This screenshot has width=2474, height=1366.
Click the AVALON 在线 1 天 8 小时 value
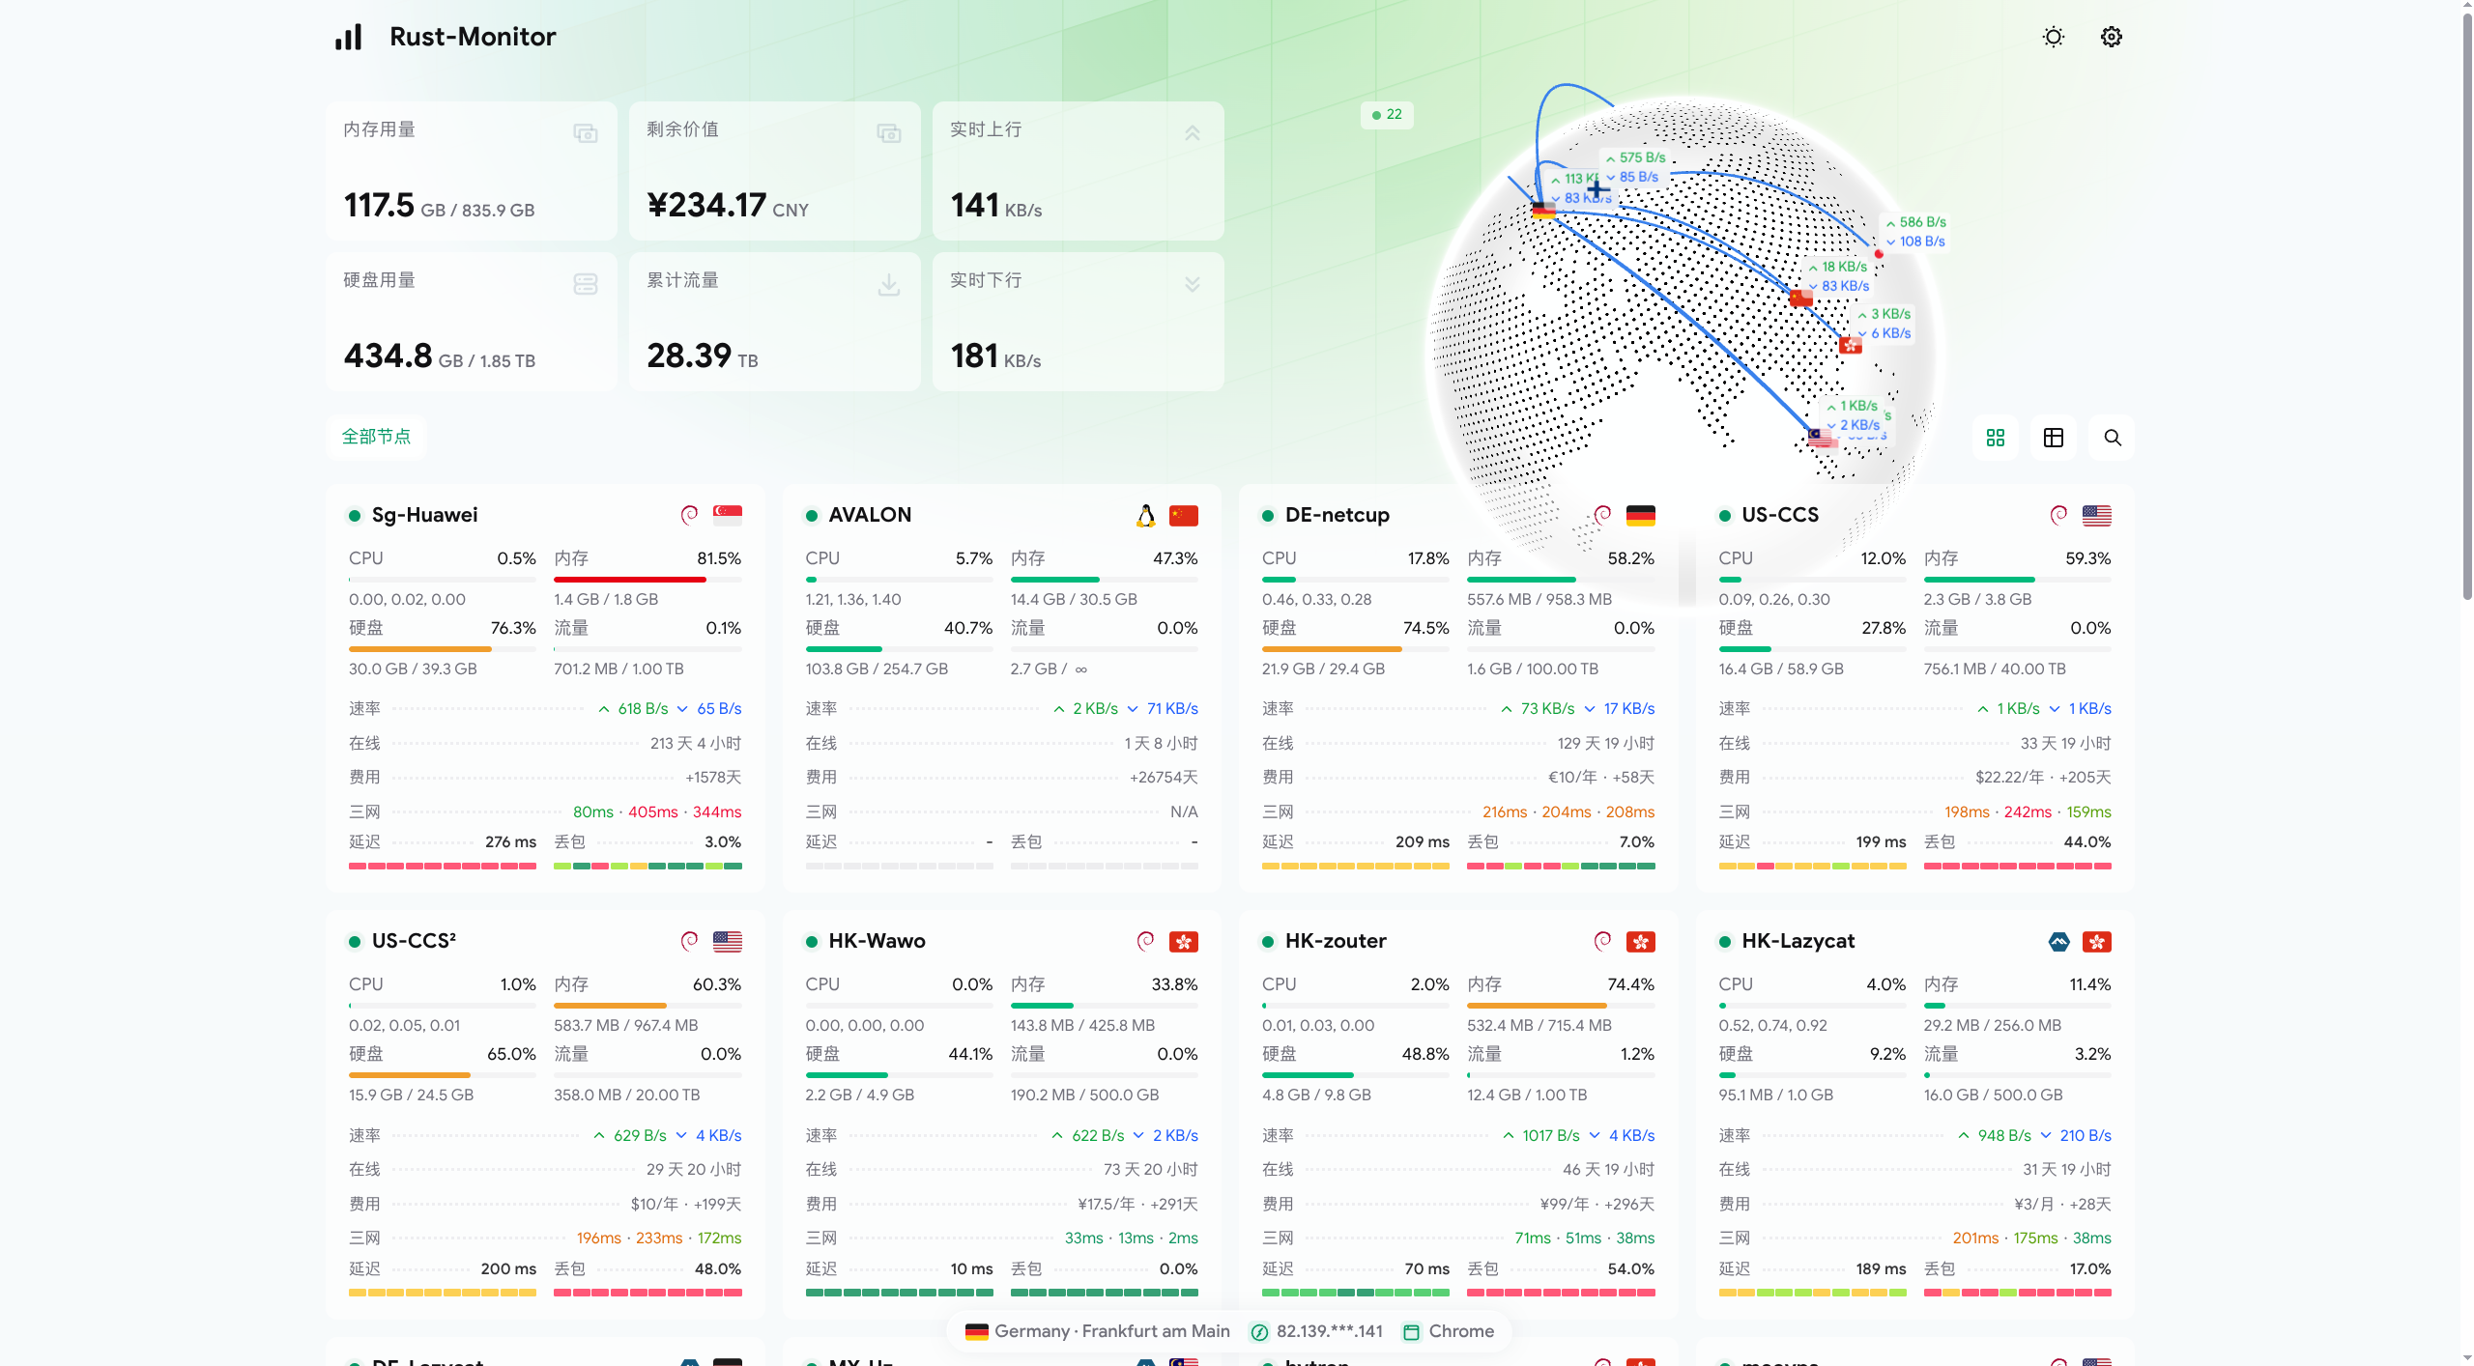pos(1161,744)
